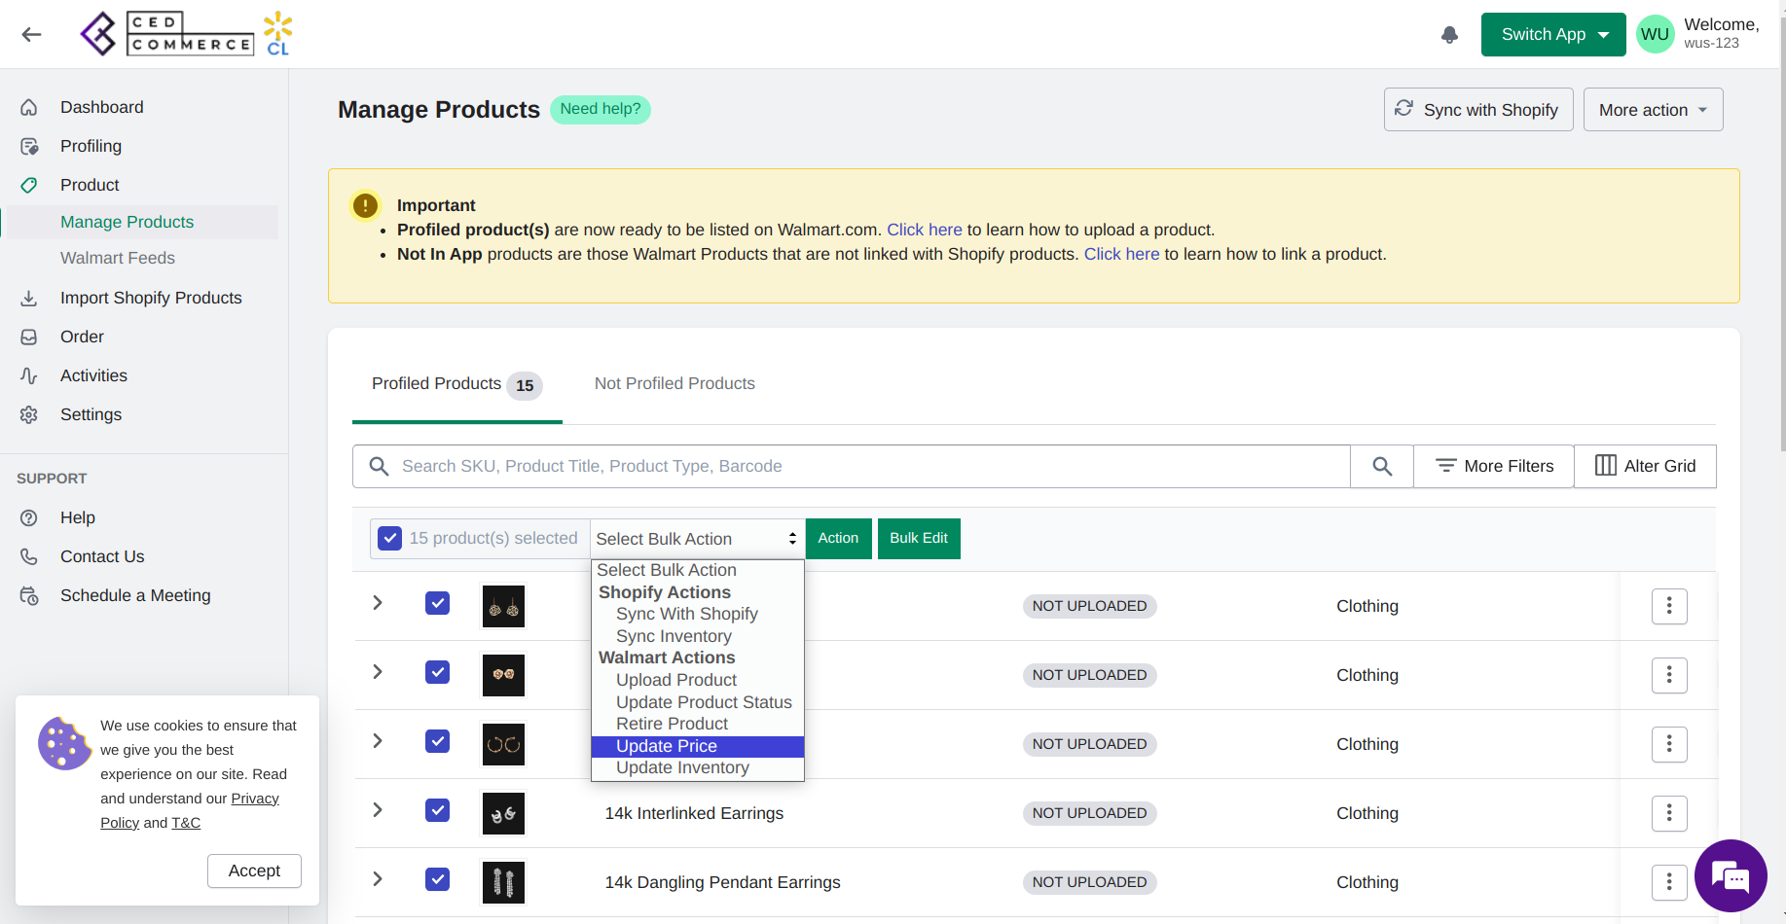Viewport: 1786px width, 924px height.
Task: Click the Product tag icon
Action: (29, 185)
